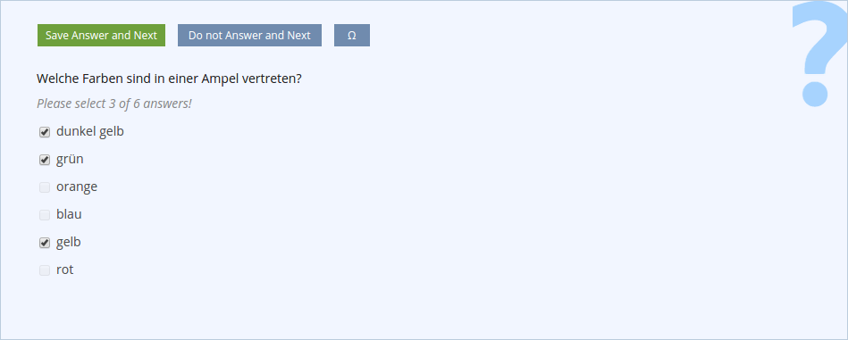
Task: Uncheck the grün checkbox
Action: tap(45, 160)
